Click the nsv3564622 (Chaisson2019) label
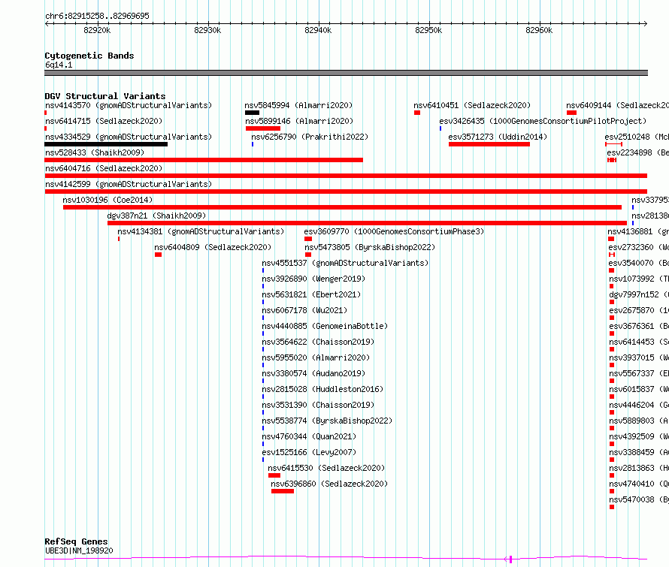 coord(318,342)
